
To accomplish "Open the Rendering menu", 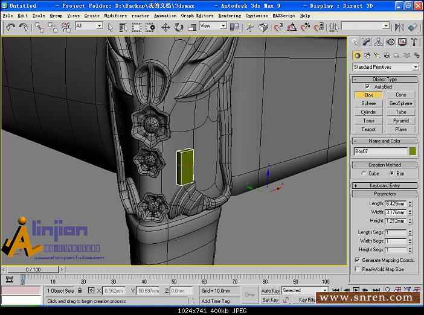I will (229, 16).
